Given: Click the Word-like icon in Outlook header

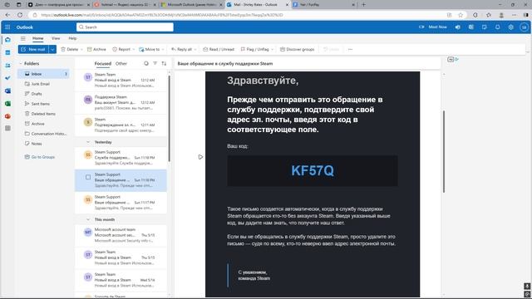Looking at the screenshot, I should (471, 27).
